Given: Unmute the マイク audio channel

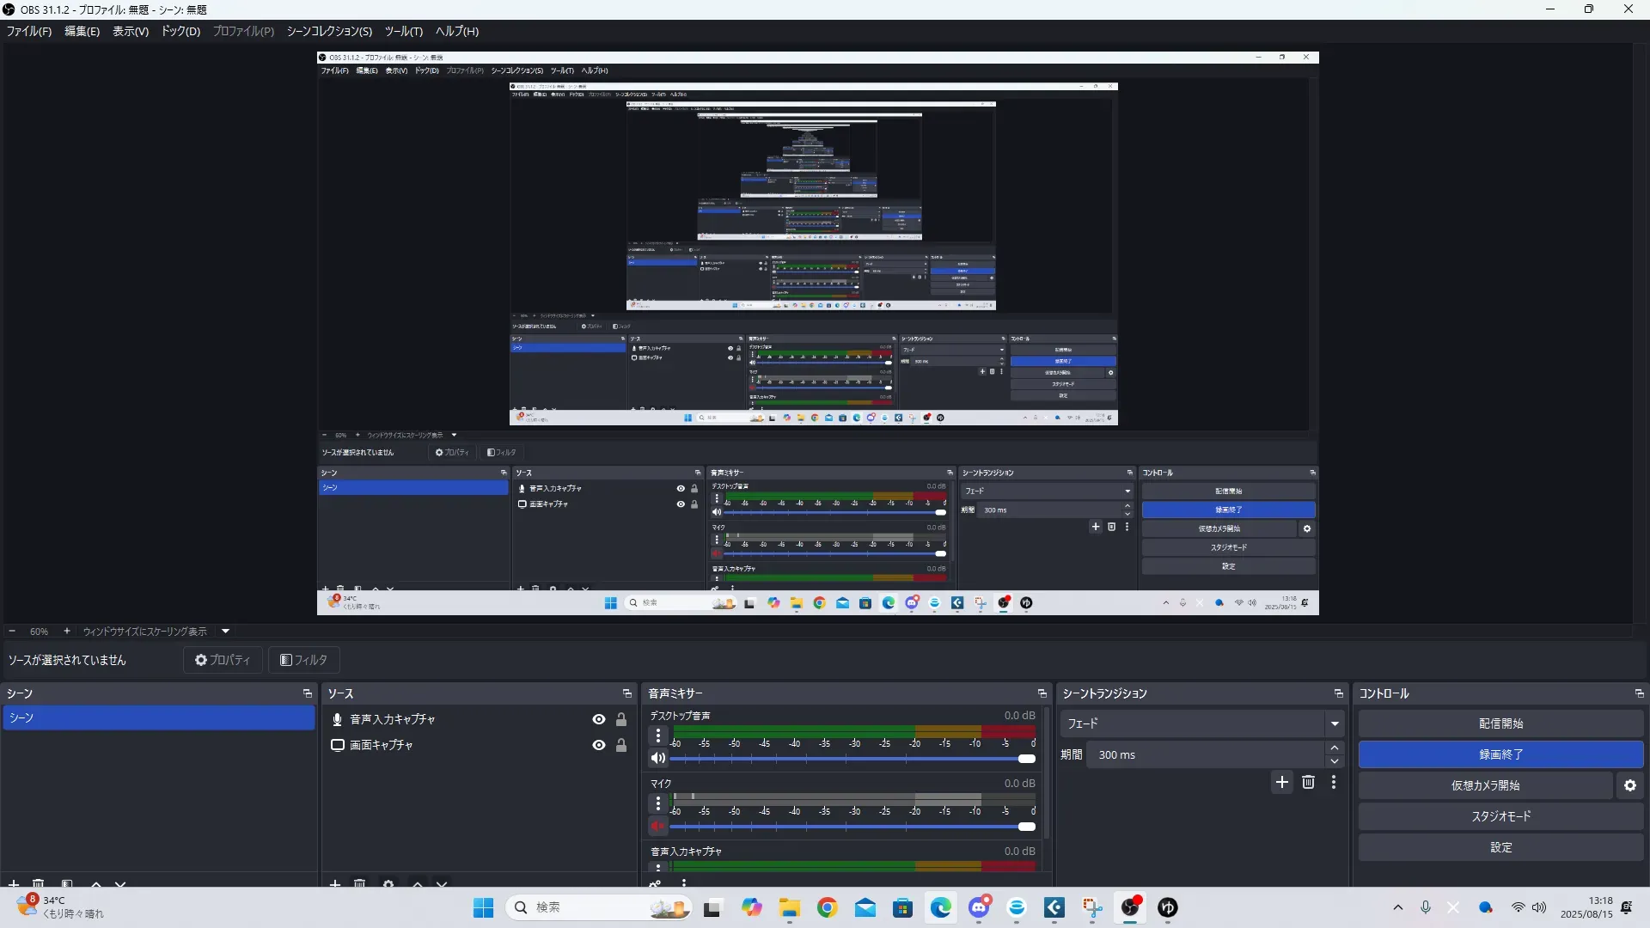Looking at the screenshot, I should 658,826.
